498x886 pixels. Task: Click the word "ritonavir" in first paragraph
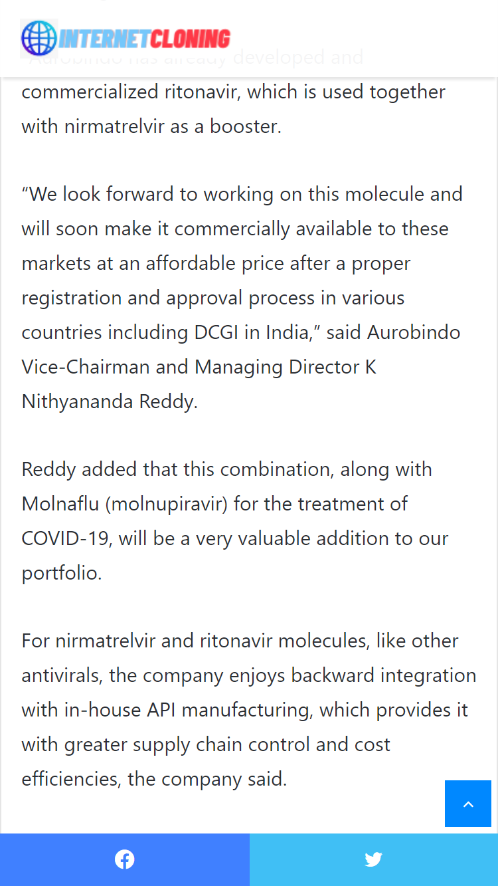(x=203, y=92)
